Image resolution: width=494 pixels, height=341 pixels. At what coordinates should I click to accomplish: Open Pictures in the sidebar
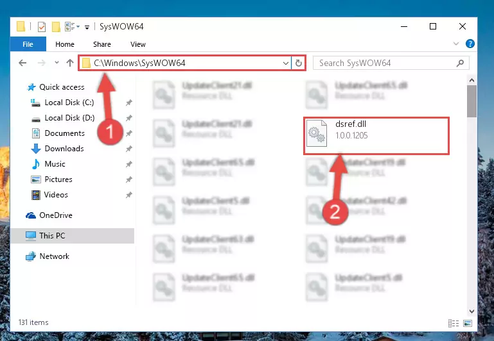pos(58,179)
